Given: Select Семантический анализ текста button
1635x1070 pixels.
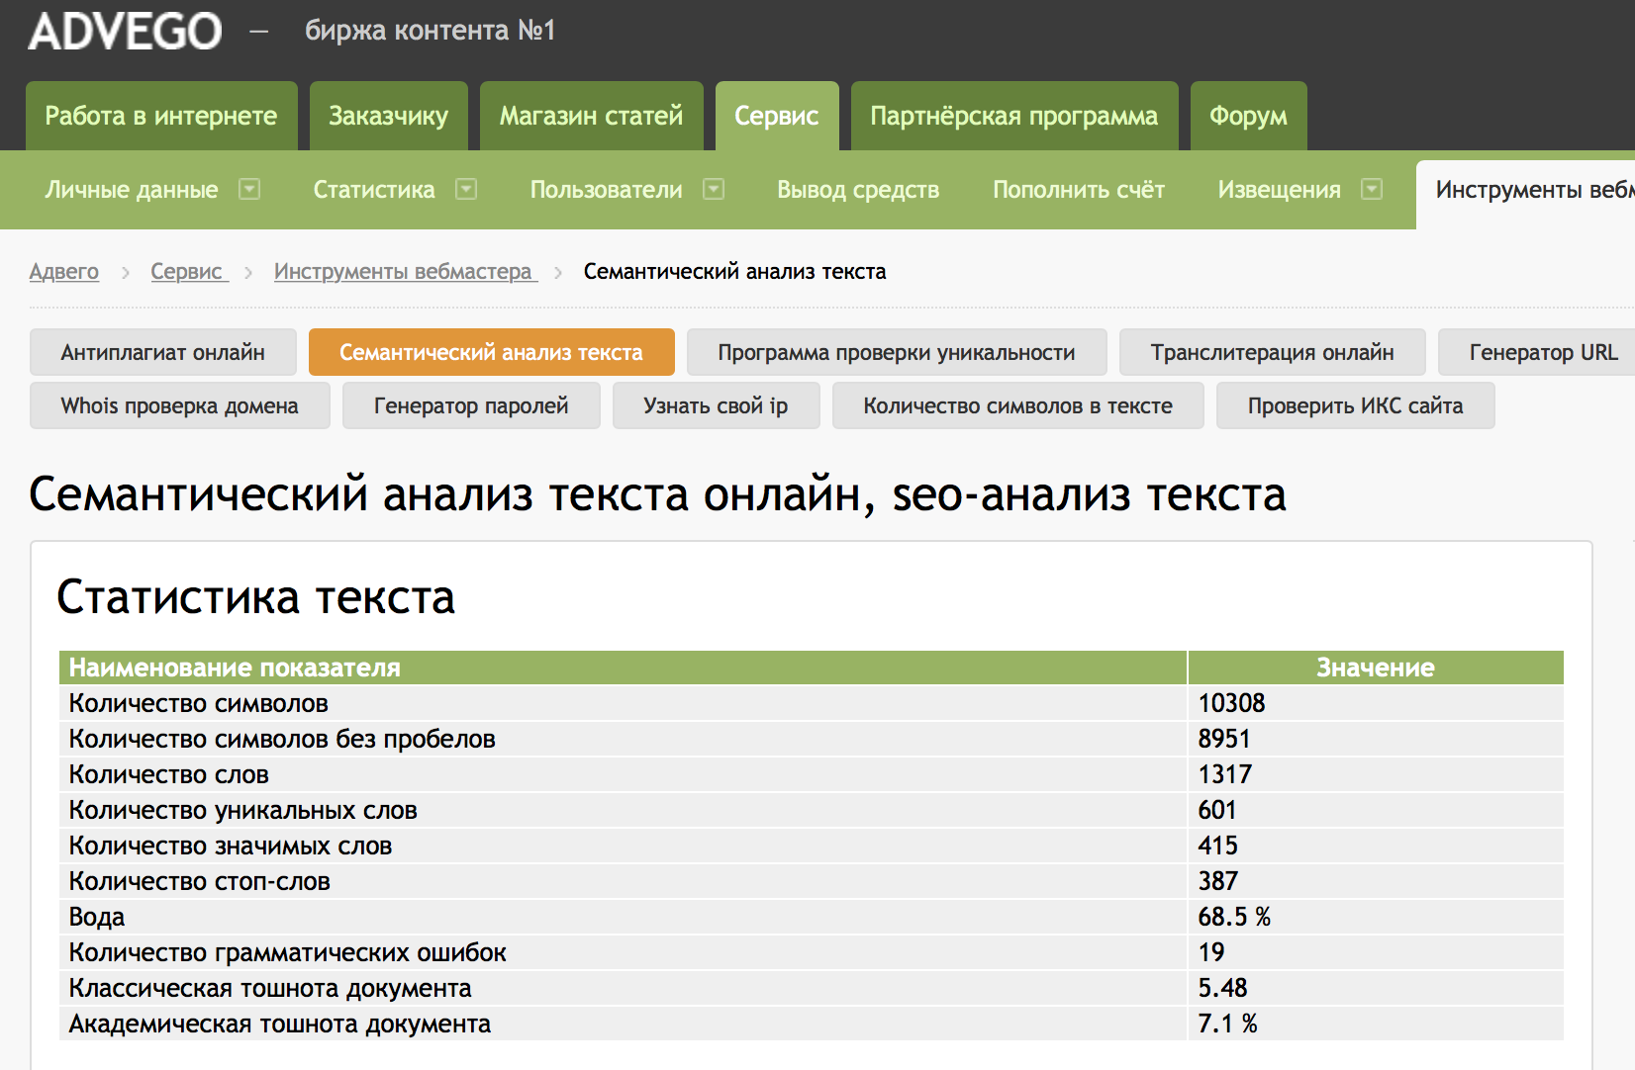Looking at the screenshot, I should [492, 352].
